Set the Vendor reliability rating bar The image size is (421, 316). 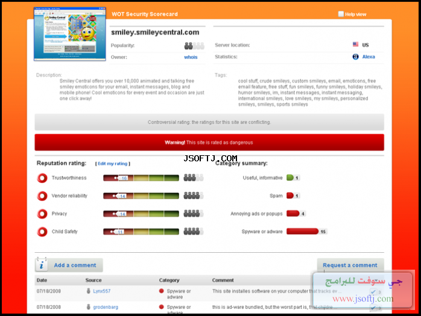(141, 196)
